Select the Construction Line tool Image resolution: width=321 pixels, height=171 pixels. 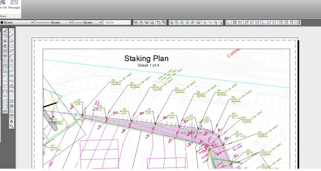pos(12,36)
